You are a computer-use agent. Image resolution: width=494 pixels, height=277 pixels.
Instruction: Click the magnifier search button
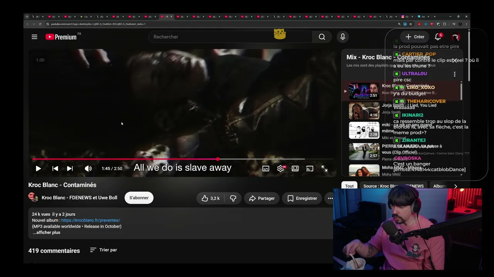point(322,37)
